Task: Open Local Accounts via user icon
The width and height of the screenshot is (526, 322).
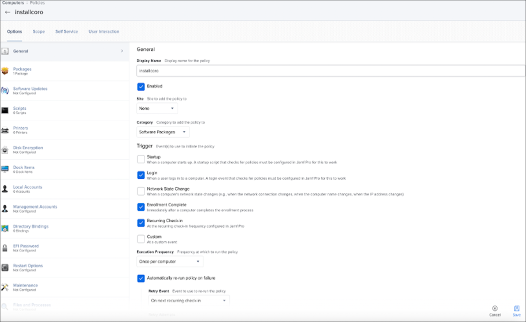Action: (x=5, y=189)
